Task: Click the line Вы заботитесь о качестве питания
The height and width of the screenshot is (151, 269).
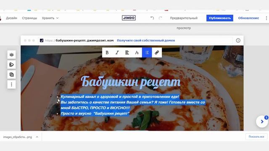Action: pos(133,102)
